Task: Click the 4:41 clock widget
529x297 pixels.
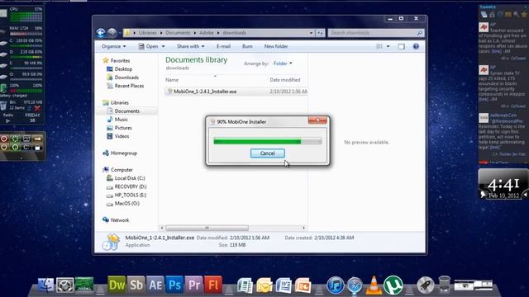Action: coord(503,185)
